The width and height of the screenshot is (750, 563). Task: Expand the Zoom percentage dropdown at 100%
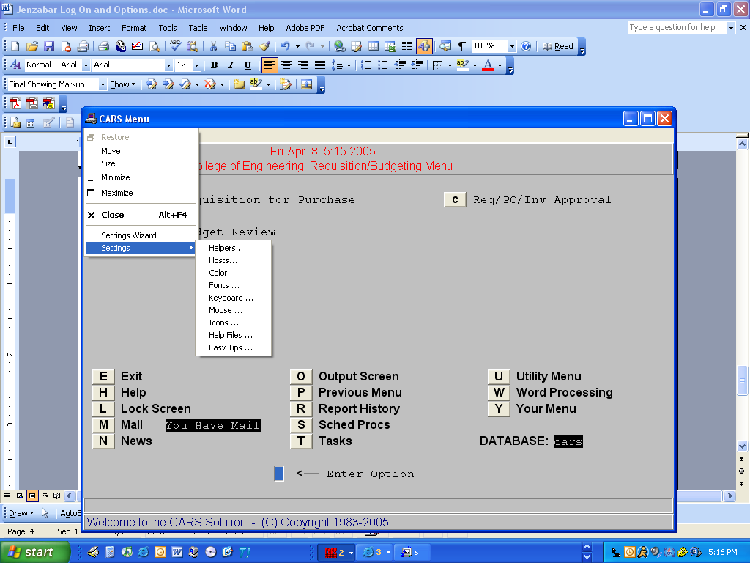point(513,46)
